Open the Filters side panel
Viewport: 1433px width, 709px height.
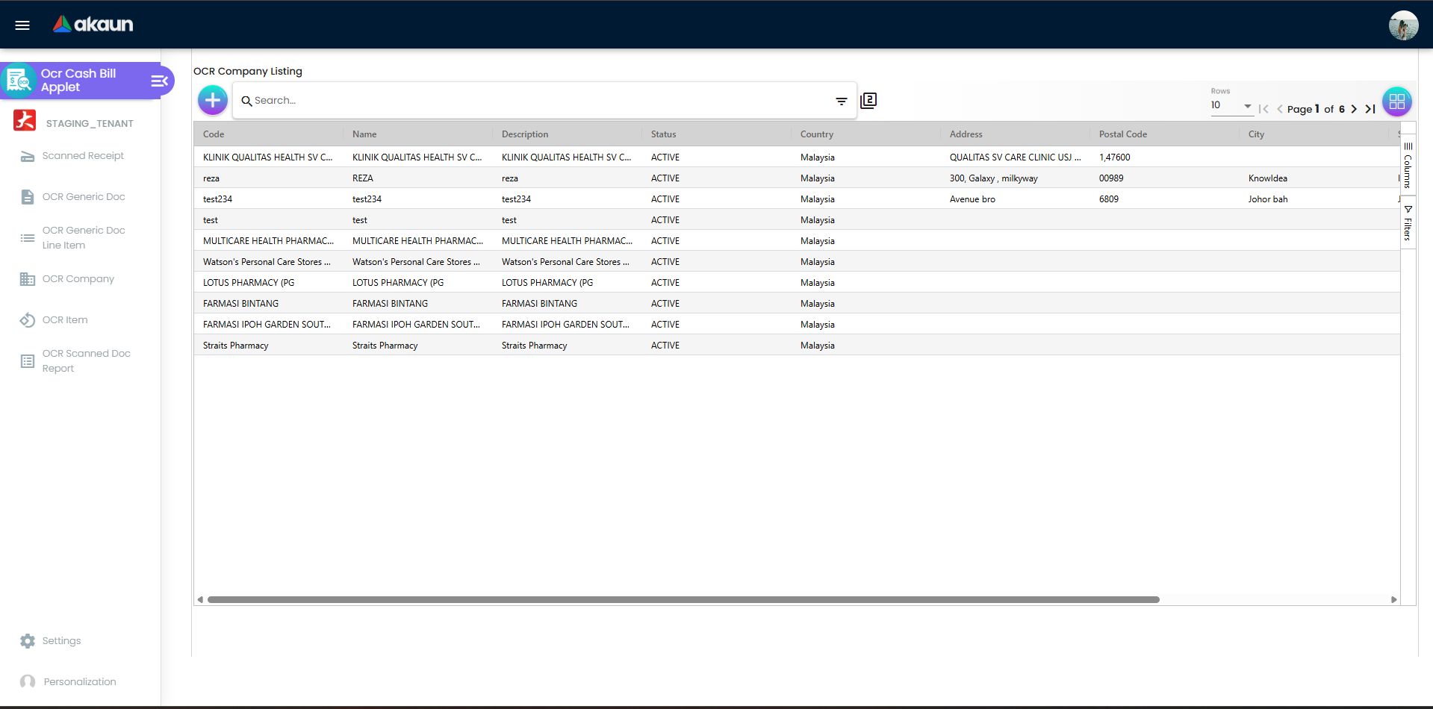click(x=1408, y=223)
